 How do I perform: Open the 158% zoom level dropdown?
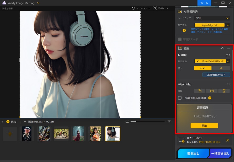point(167,8)
